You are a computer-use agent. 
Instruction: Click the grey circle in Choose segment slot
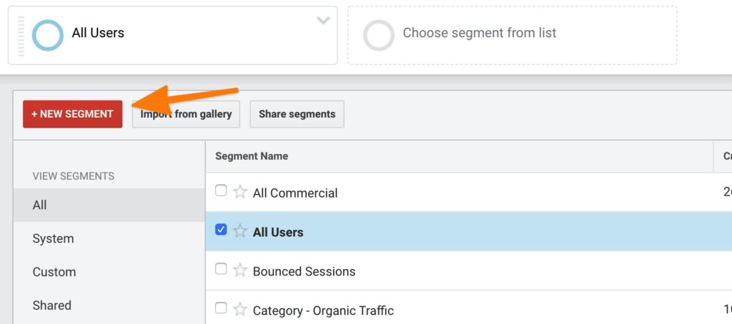(379, 36)
